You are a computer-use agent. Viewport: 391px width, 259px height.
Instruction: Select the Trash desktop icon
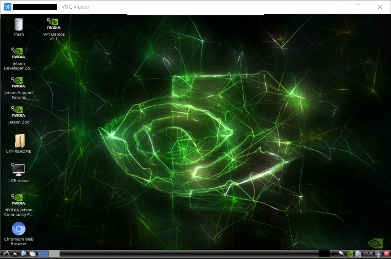pos(19,27)
